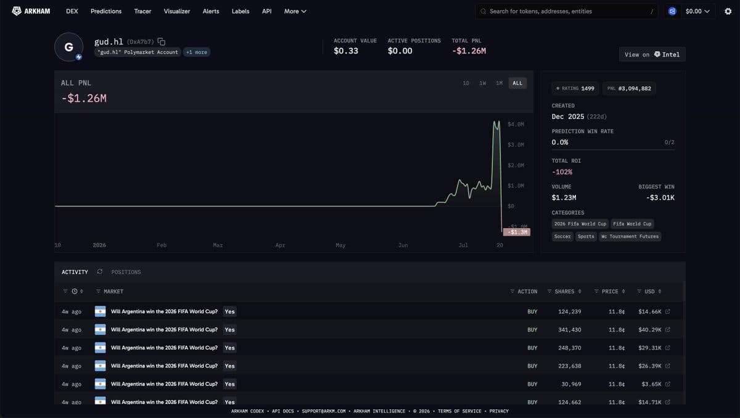Open the Visualizer
The image size is (740, 418).
click(177, 11)
